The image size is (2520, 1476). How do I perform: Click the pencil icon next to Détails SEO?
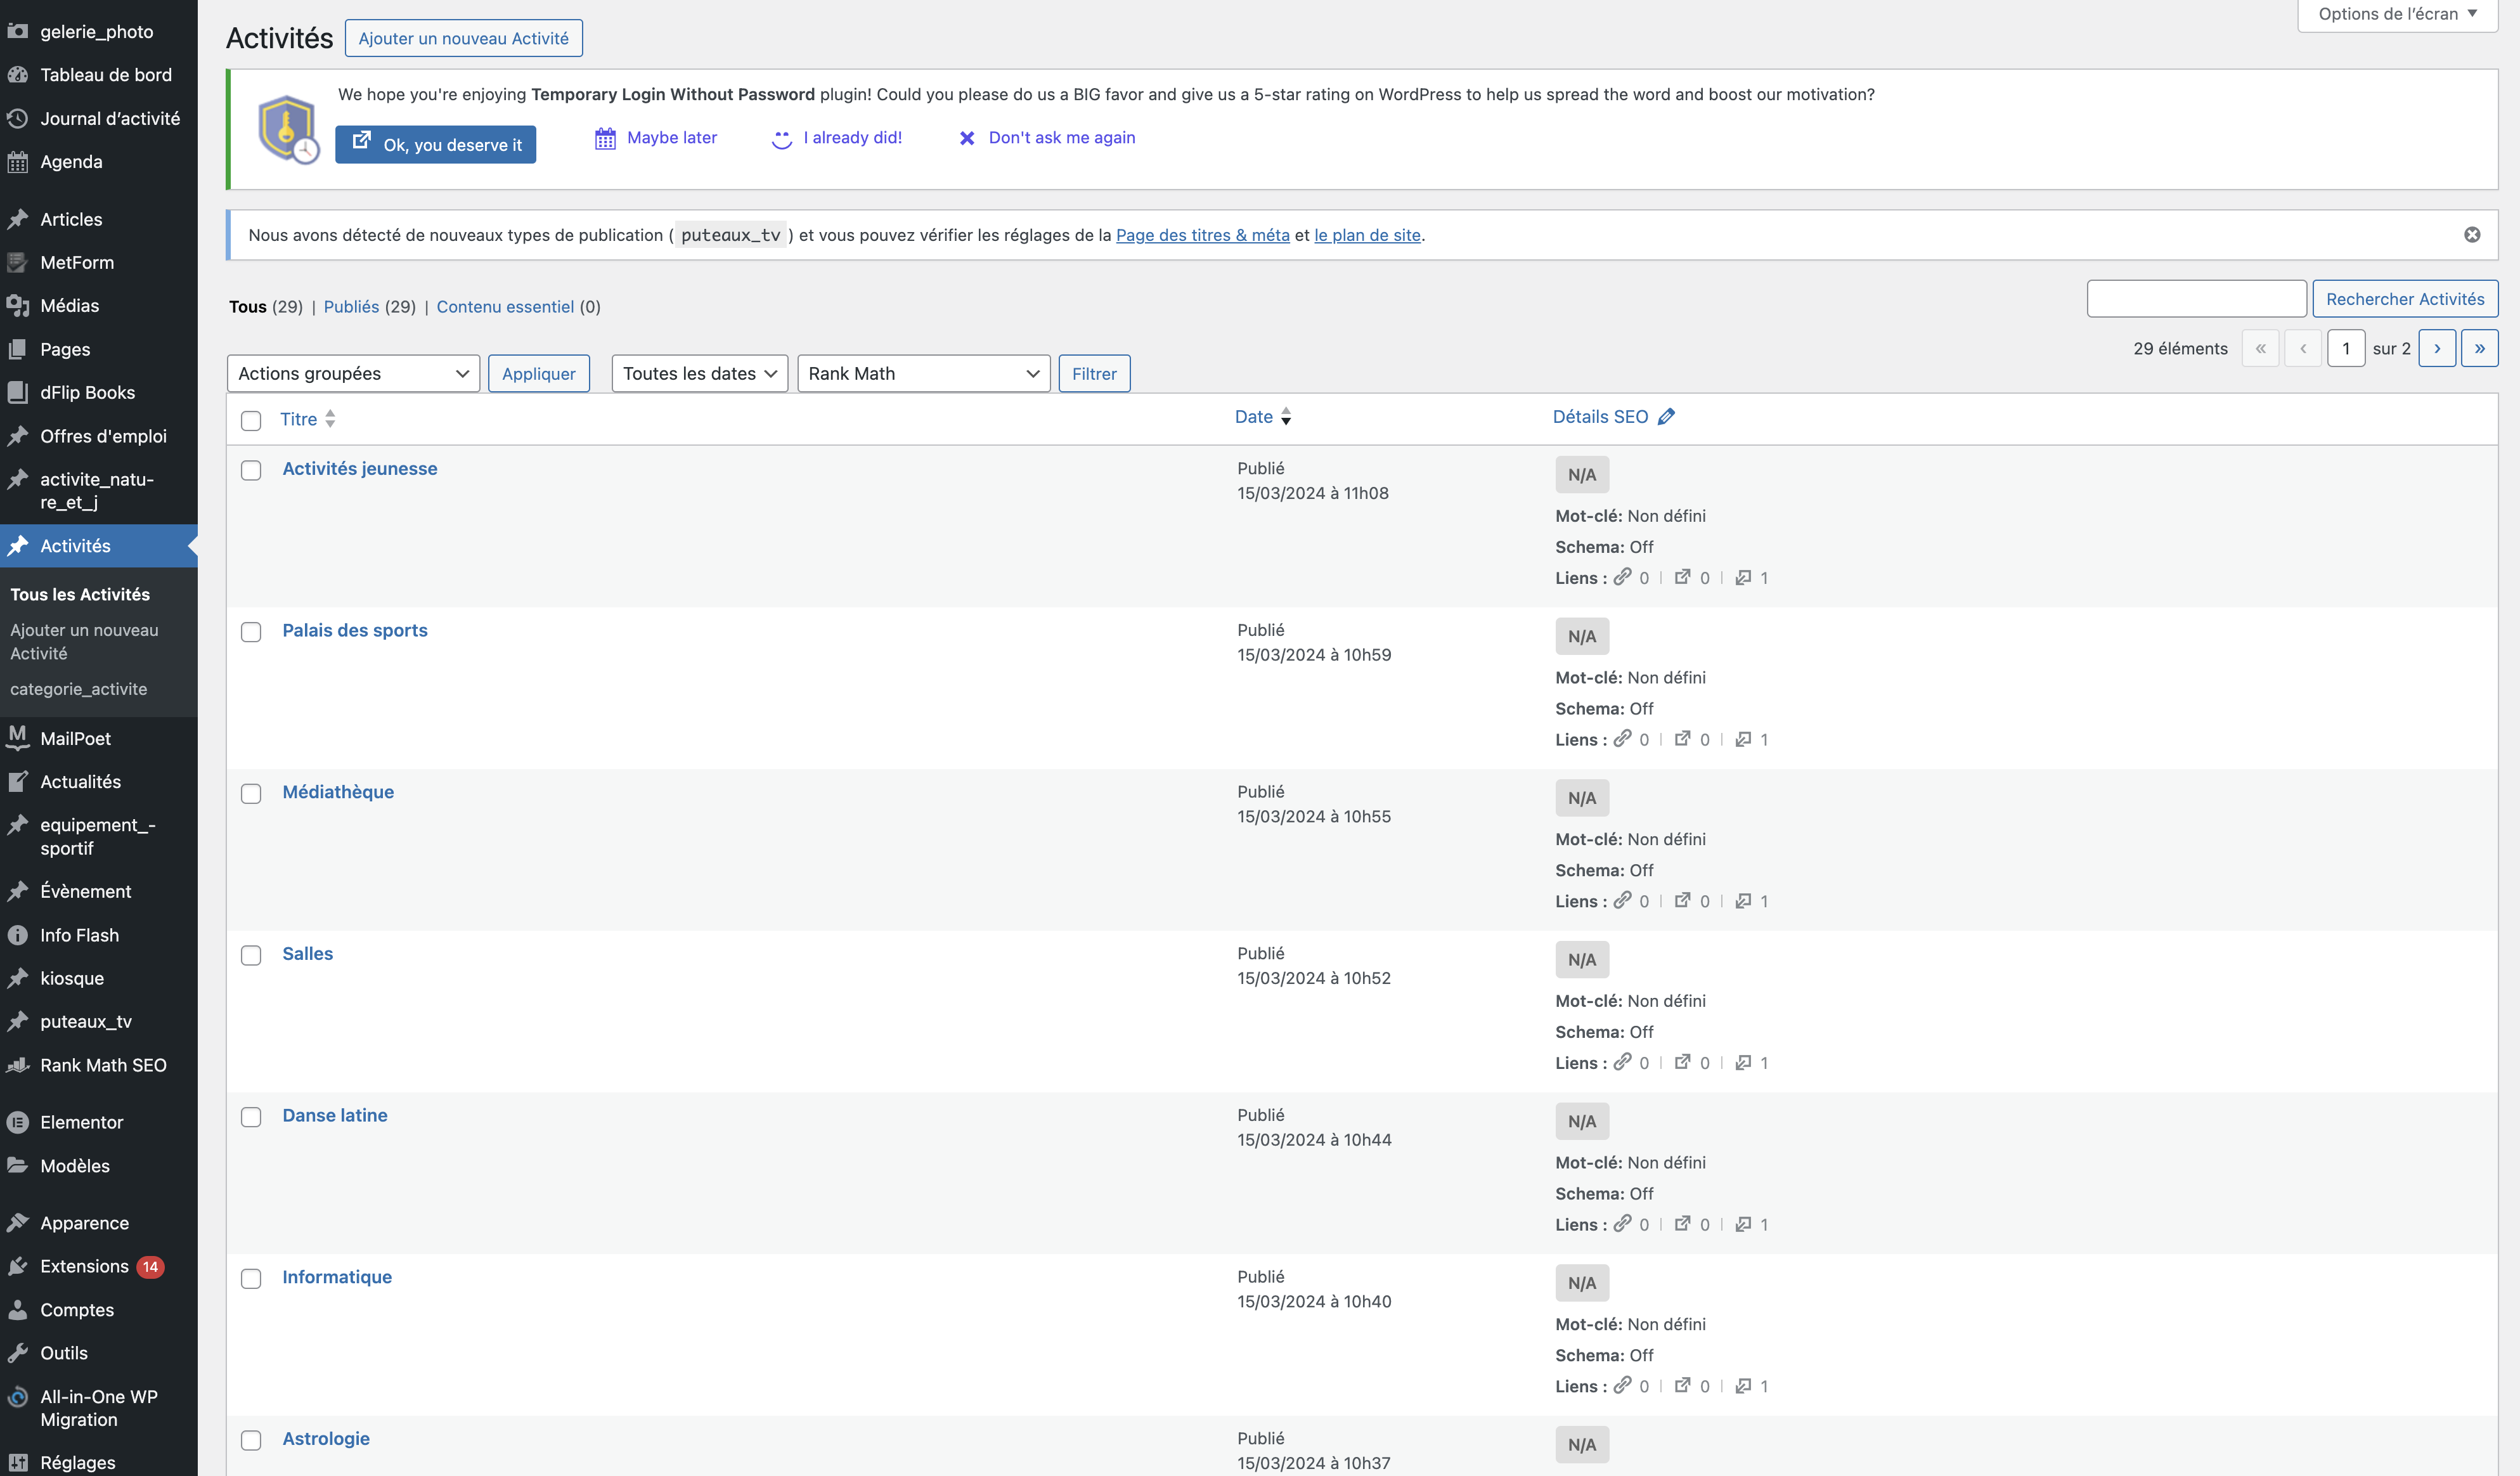point(1666,417)
